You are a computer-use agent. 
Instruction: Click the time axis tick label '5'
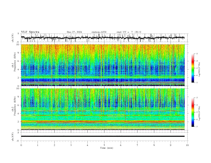[x=104, y=145]
